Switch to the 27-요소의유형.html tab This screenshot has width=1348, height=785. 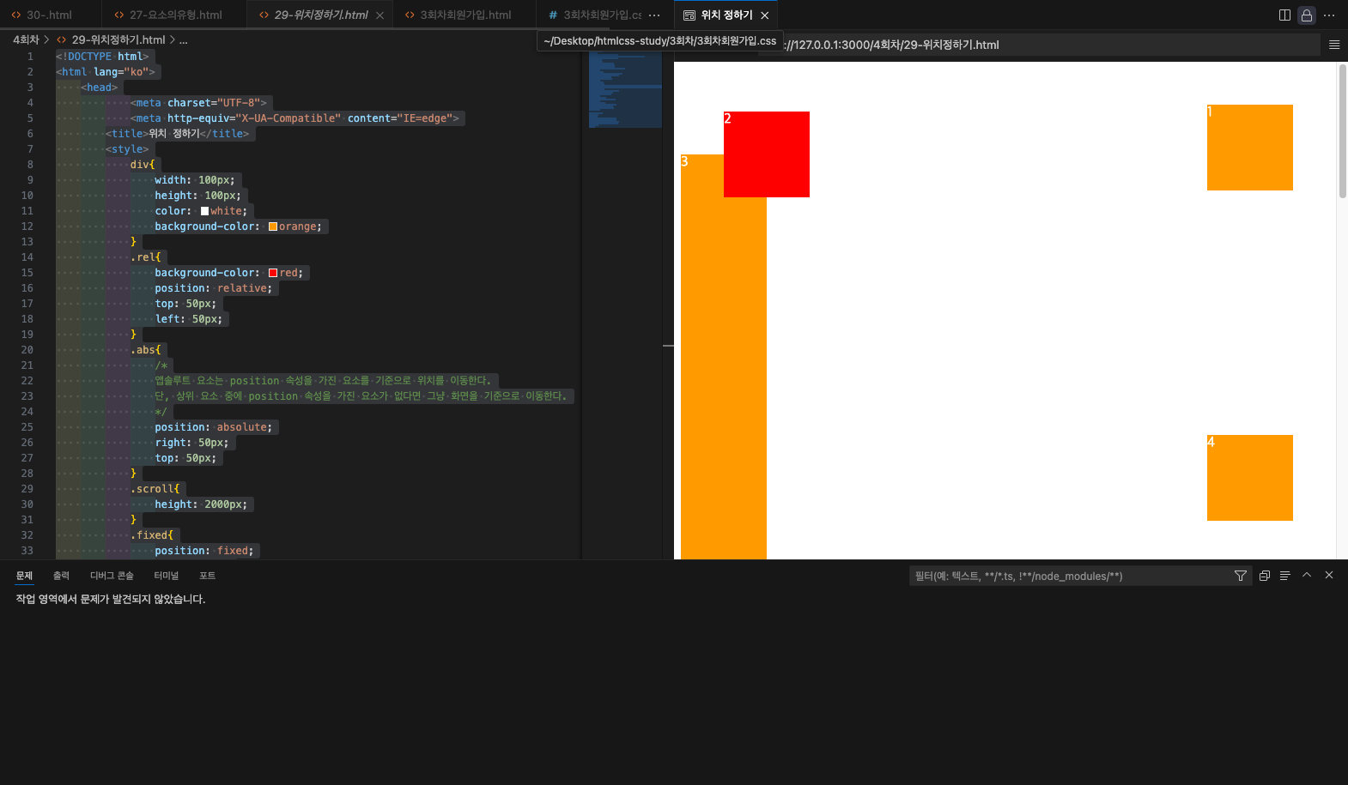176,15
